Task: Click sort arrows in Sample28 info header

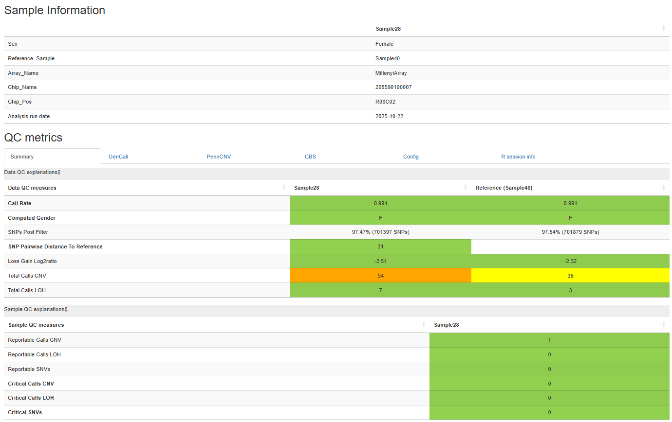Action: coord(663,29)
